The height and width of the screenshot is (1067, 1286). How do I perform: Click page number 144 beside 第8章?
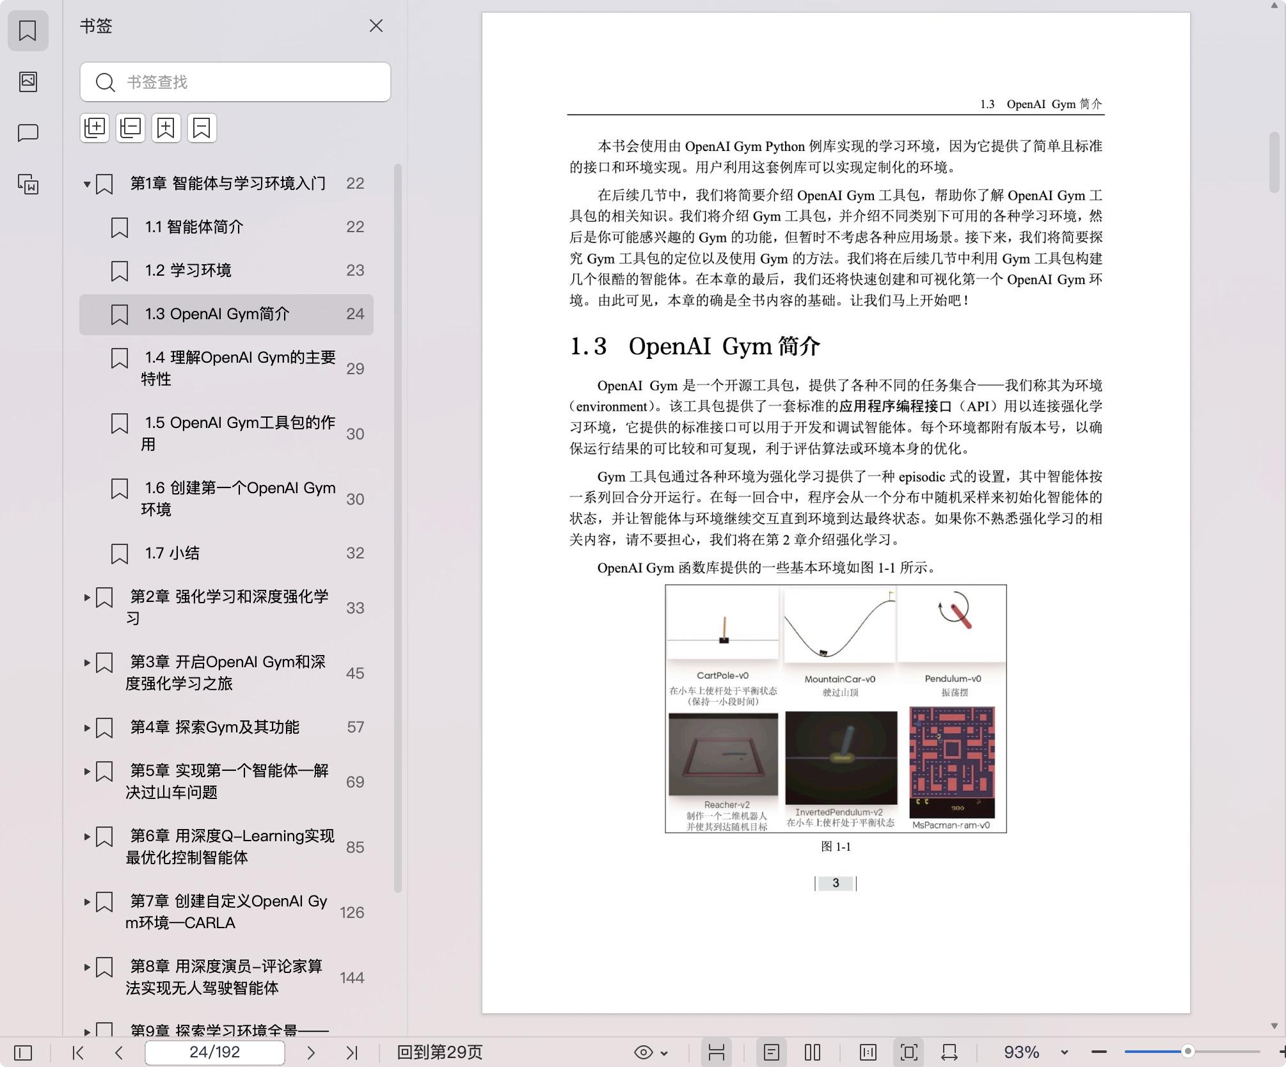(352, 978)
